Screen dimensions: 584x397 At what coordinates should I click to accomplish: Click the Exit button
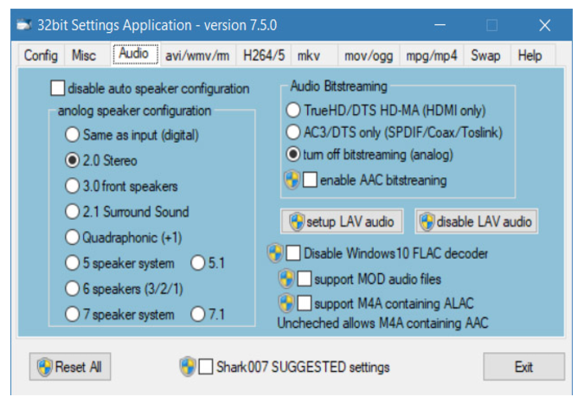coord(523,367)
